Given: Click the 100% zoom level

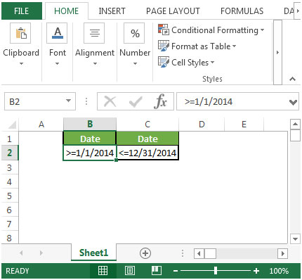Looking at the screenshot, I should coord(279,271).
